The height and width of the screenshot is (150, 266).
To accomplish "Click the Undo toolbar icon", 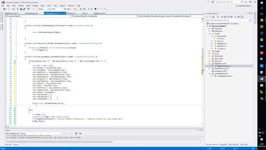I will click(28, 9).
